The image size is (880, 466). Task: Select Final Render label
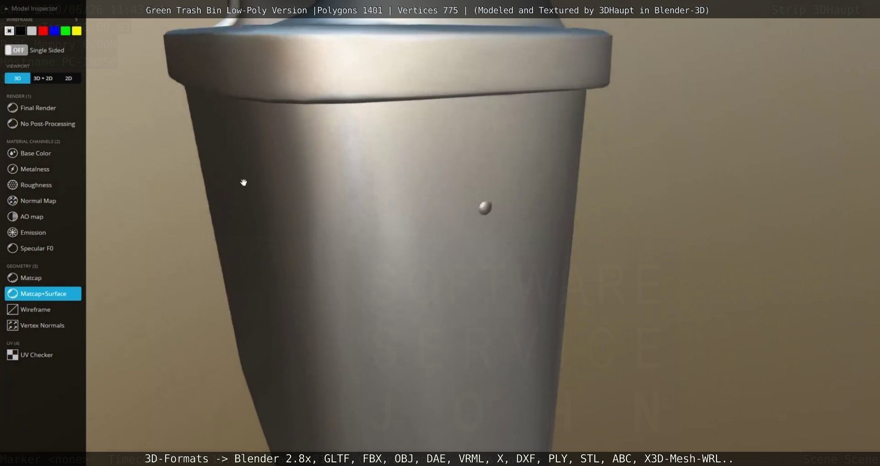coord(38,108)
